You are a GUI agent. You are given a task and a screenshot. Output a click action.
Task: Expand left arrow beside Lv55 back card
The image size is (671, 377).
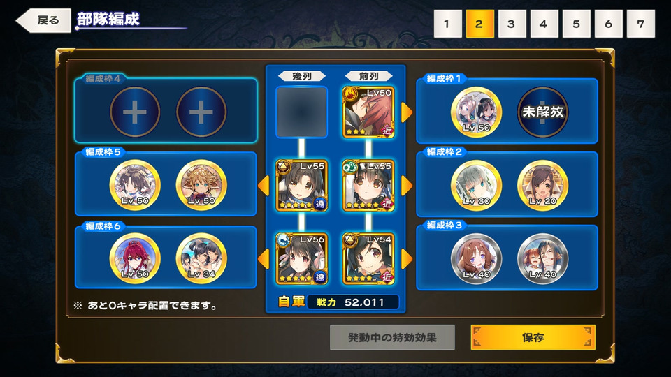click(264, 186)
